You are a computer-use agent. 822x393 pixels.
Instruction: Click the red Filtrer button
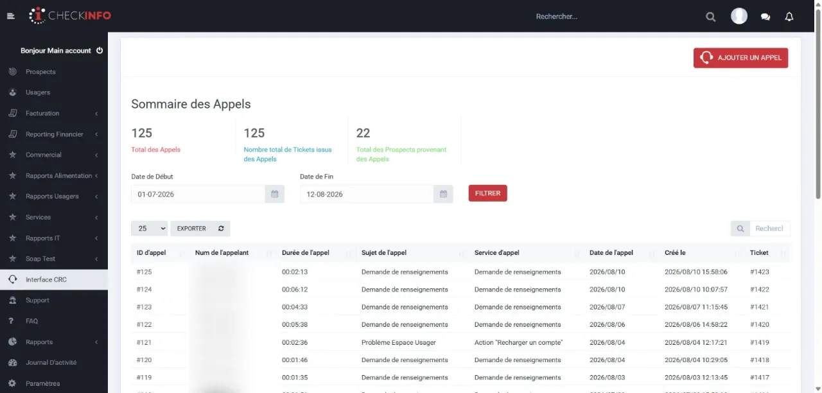click(488, 193)
